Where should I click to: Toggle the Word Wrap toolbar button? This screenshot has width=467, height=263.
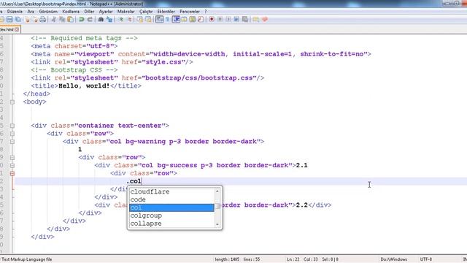point(160,20)
